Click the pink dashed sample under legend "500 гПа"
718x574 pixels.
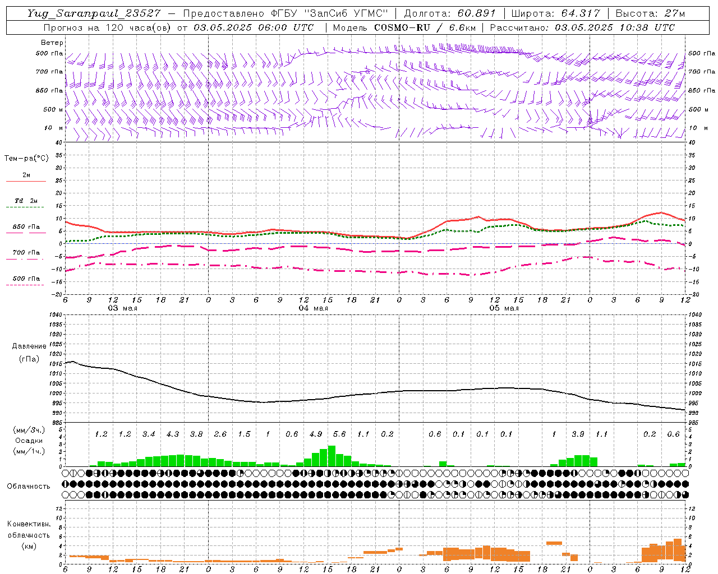[x=25, y=285]
